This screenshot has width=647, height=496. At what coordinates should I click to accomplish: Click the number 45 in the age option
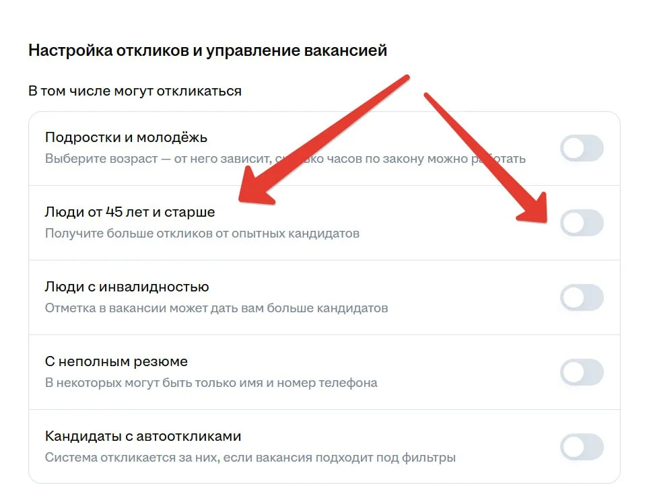114,212
